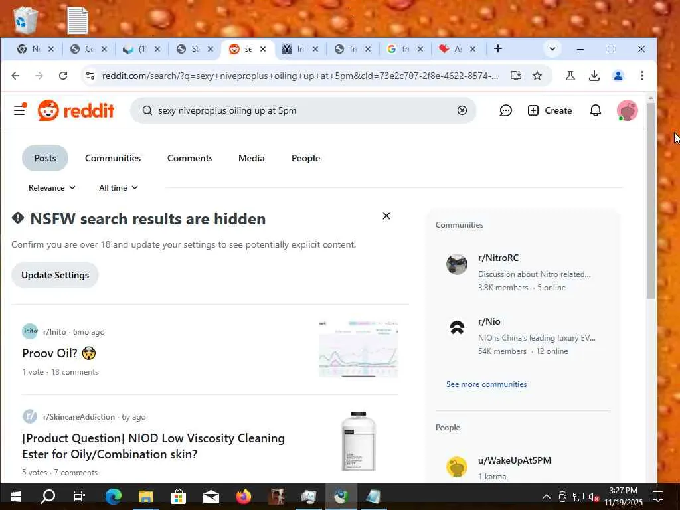Expand the Relevance sort dropdown
This screenshot has width=680, height=510.
point(52,188)
